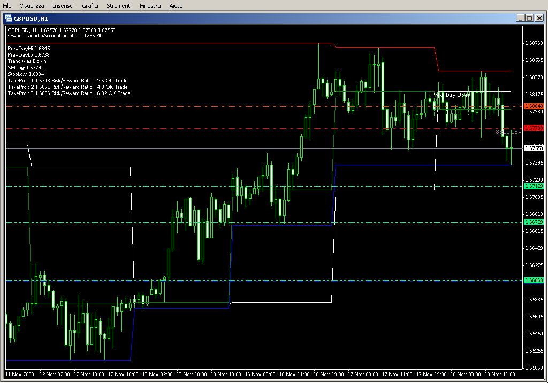Click the 'TakeProit 2 1.6672' line
Viewport: 548px width, 383px height.
click(x=68, y=87)
